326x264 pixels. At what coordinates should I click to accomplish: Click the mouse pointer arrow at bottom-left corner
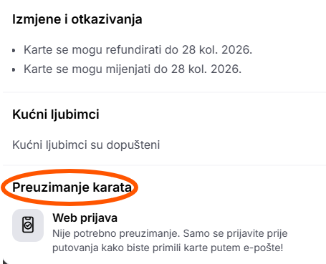click(5, 261)
